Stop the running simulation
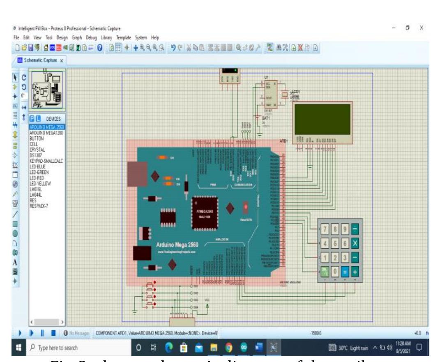 pos(53,332)
